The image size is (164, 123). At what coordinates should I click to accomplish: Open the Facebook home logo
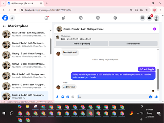point(5,18)
